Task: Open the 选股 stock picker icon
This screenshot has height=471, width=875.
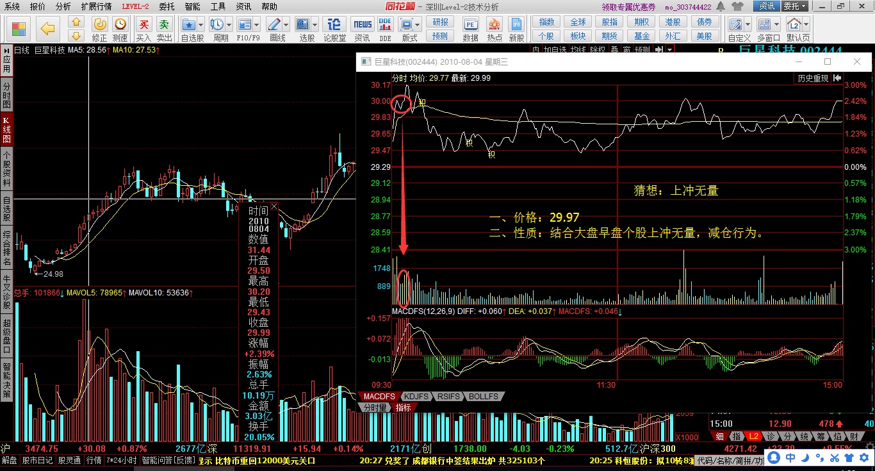Action: tap(302, 24)
